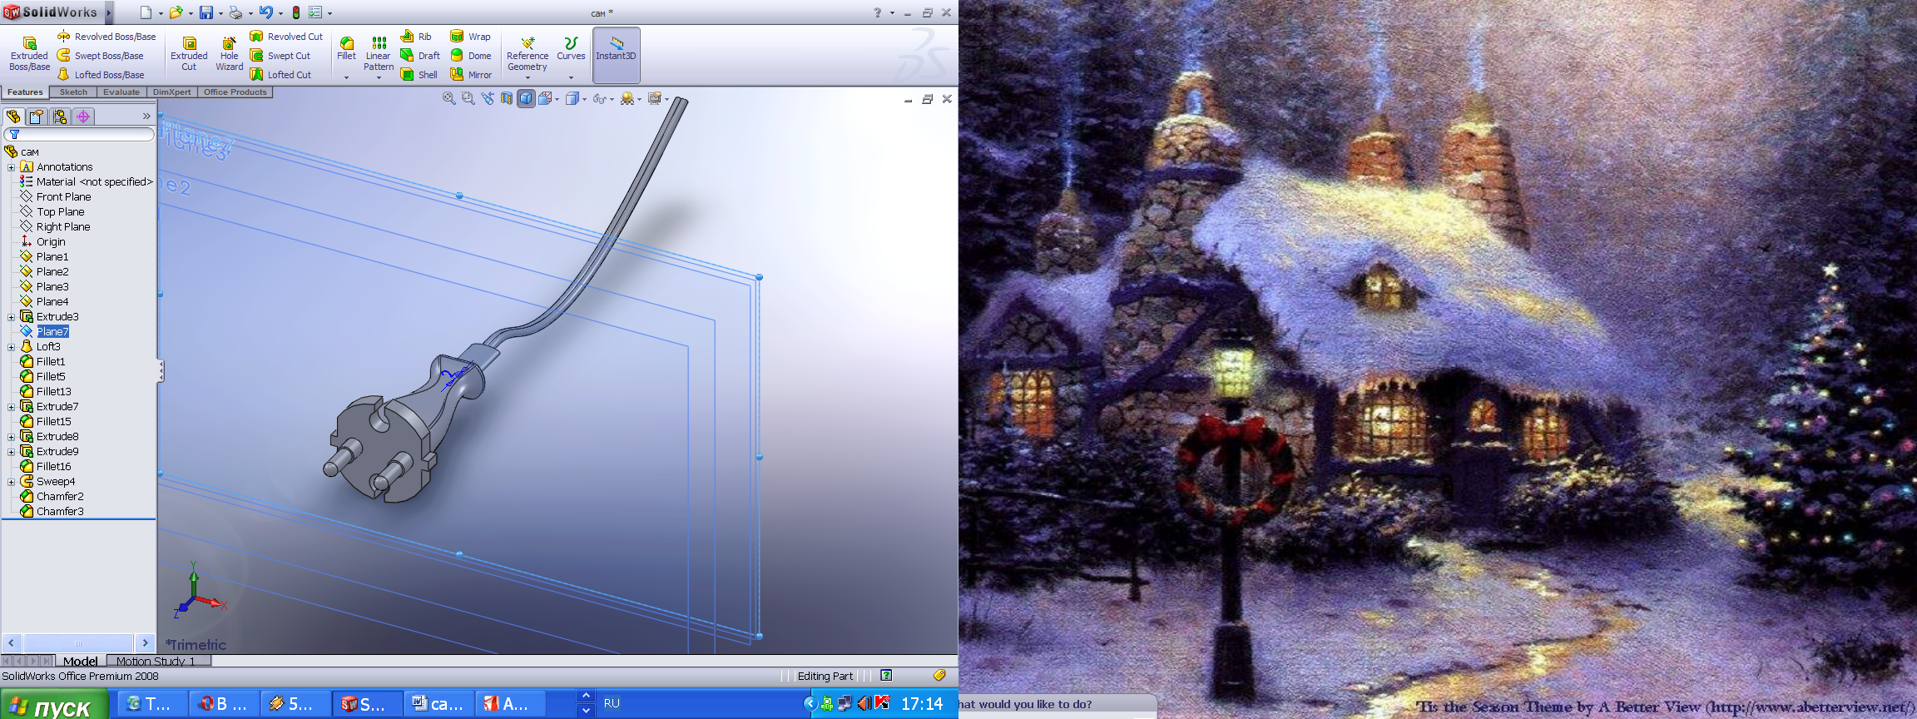The height and width of the screenshot is (719, 1917).
Task: Open the FeatureManager design tree tab
Action: (x=13, y=117)
